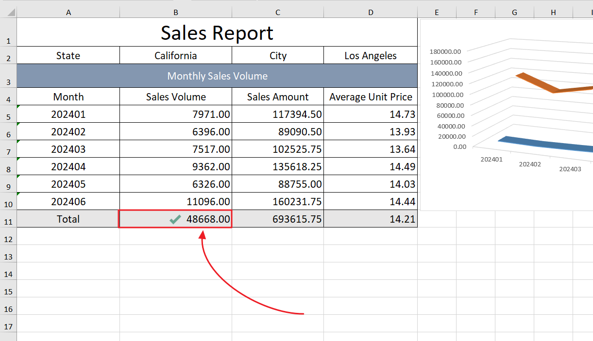Image resolution: width=593 pixels, height=341 pixels.
Task: Click average unit price 14.03
Action: point(371,184)
